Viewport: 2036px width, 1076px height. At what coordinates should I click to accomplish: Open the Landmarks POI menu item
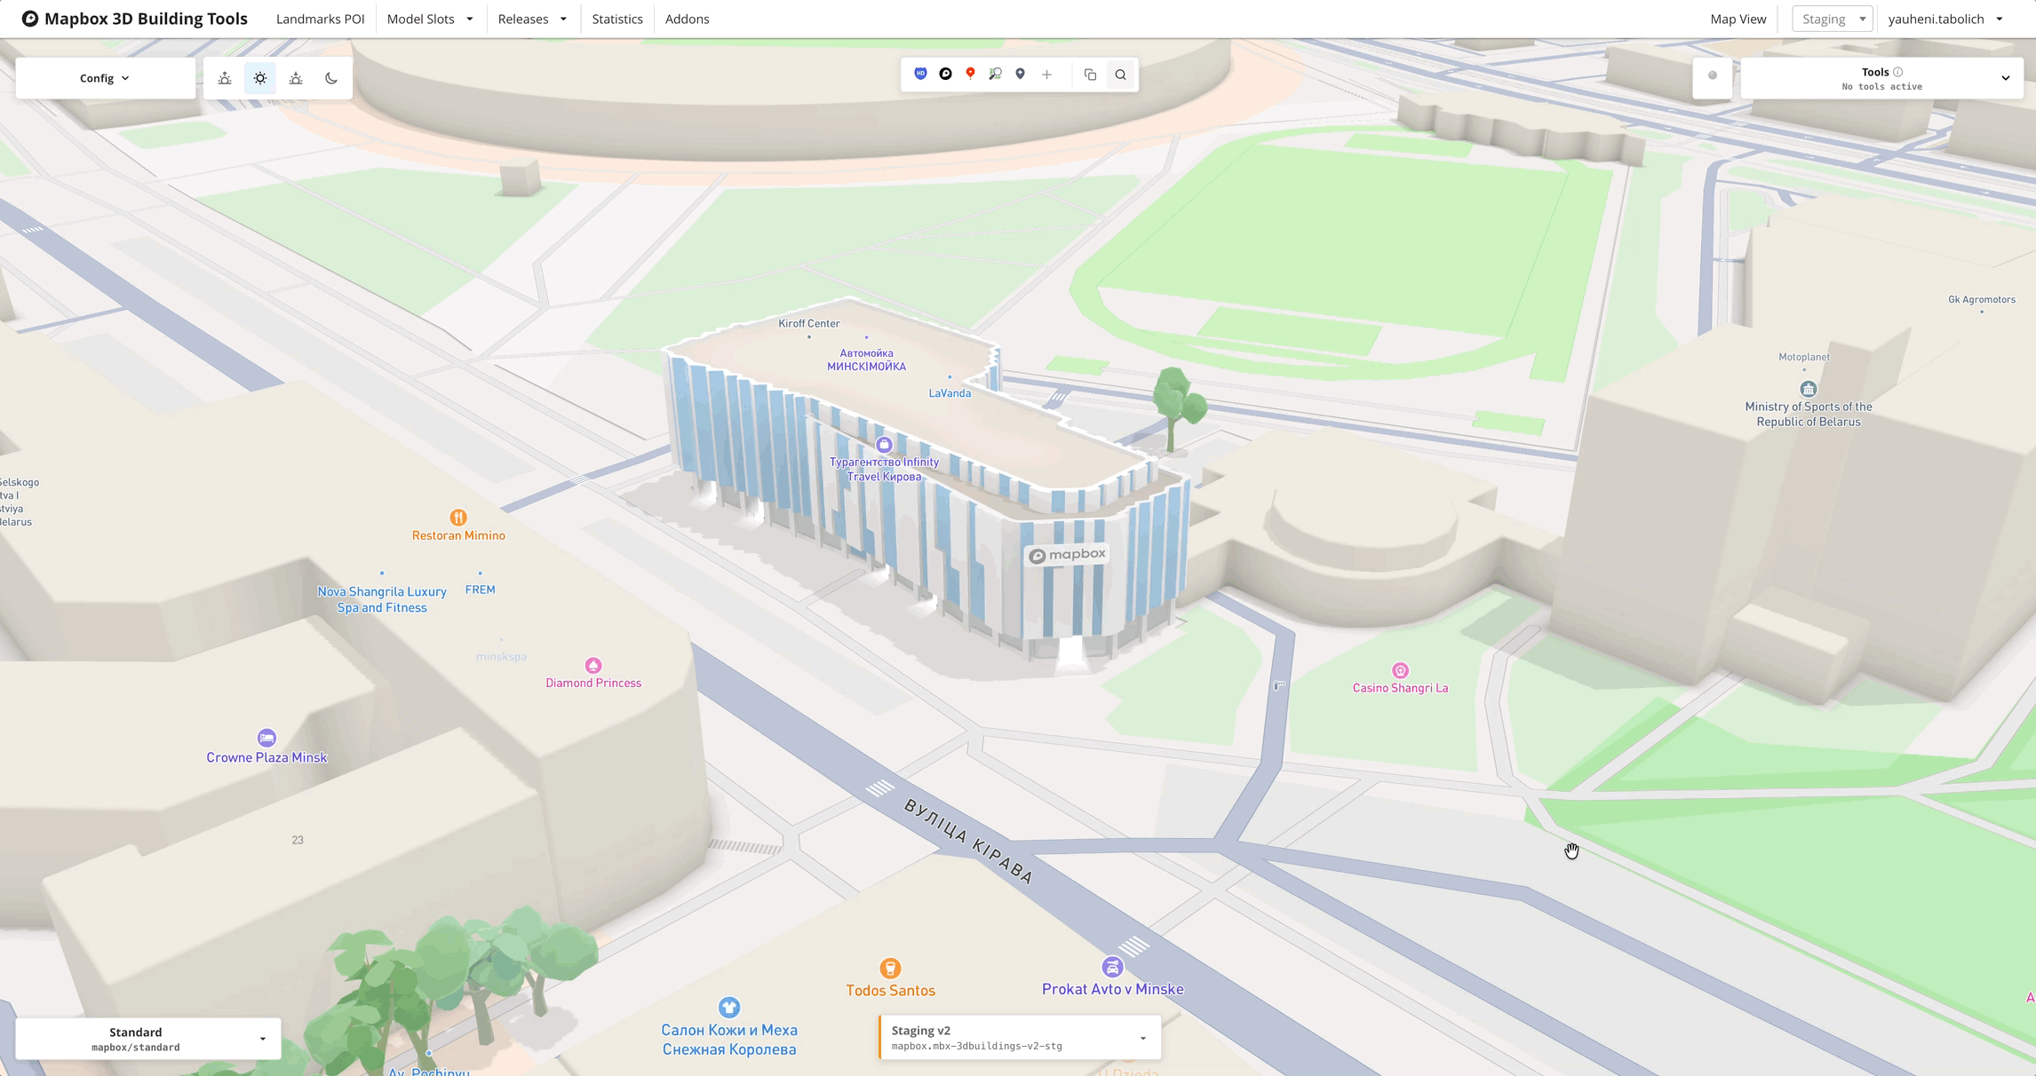click(x=320, y=19)
